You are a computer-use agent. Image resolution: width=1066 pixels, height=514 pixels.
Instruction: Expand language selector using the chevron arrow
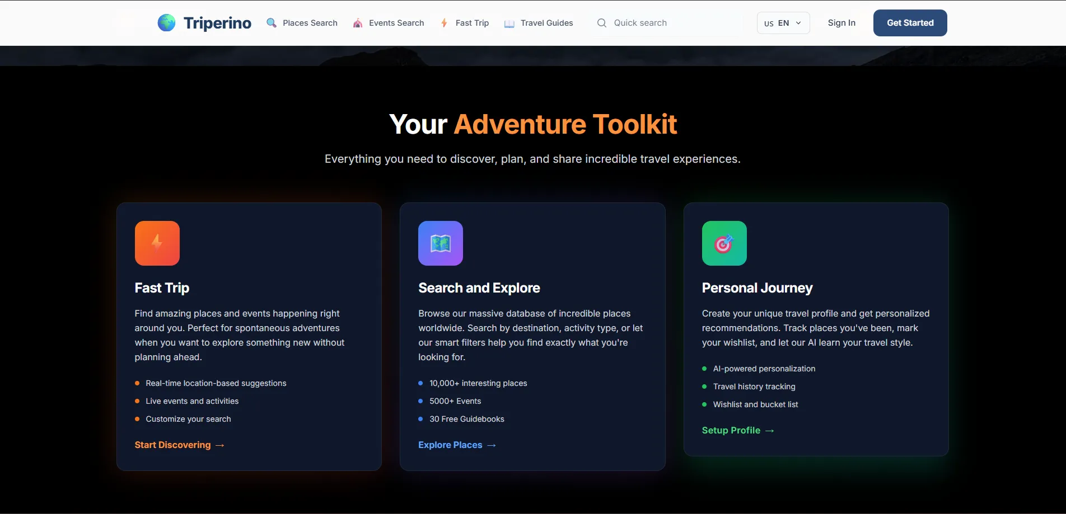[798, 23]
